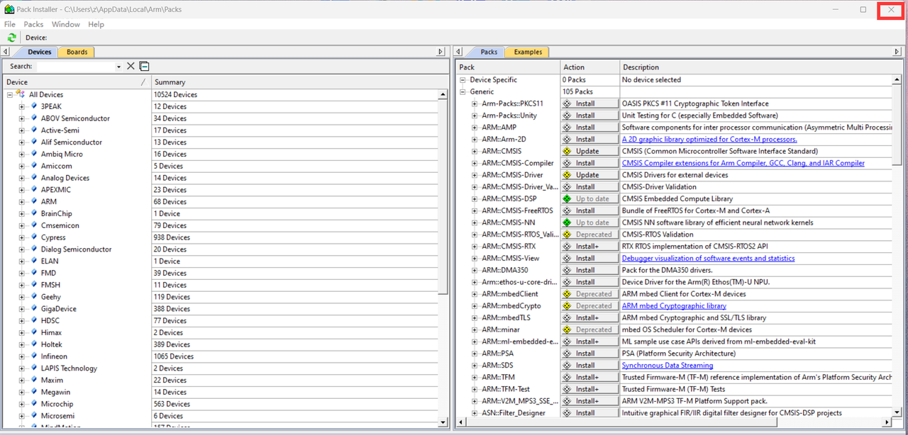
Task: Collapse the Generic packs group
Action: [463, 91]
